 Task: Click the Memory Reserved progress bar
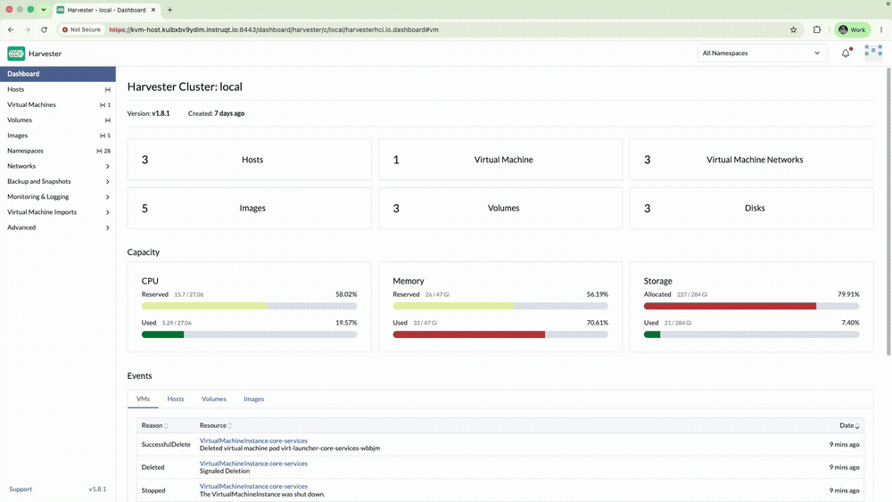(500, 306)
